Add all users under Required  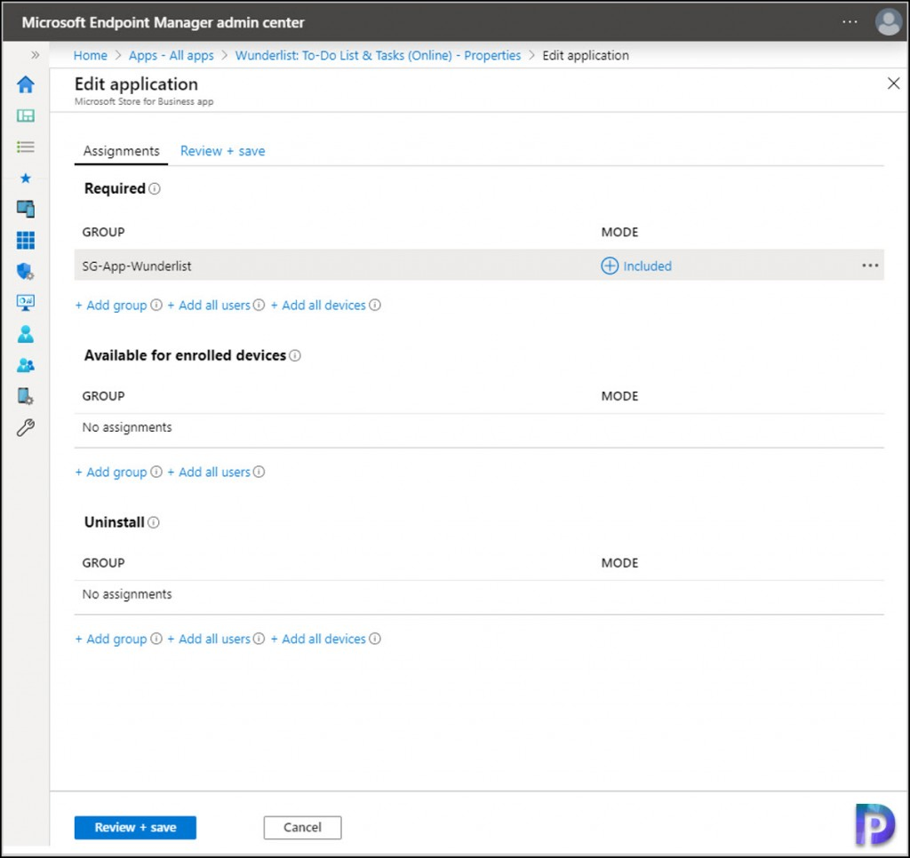pos(209,306)
